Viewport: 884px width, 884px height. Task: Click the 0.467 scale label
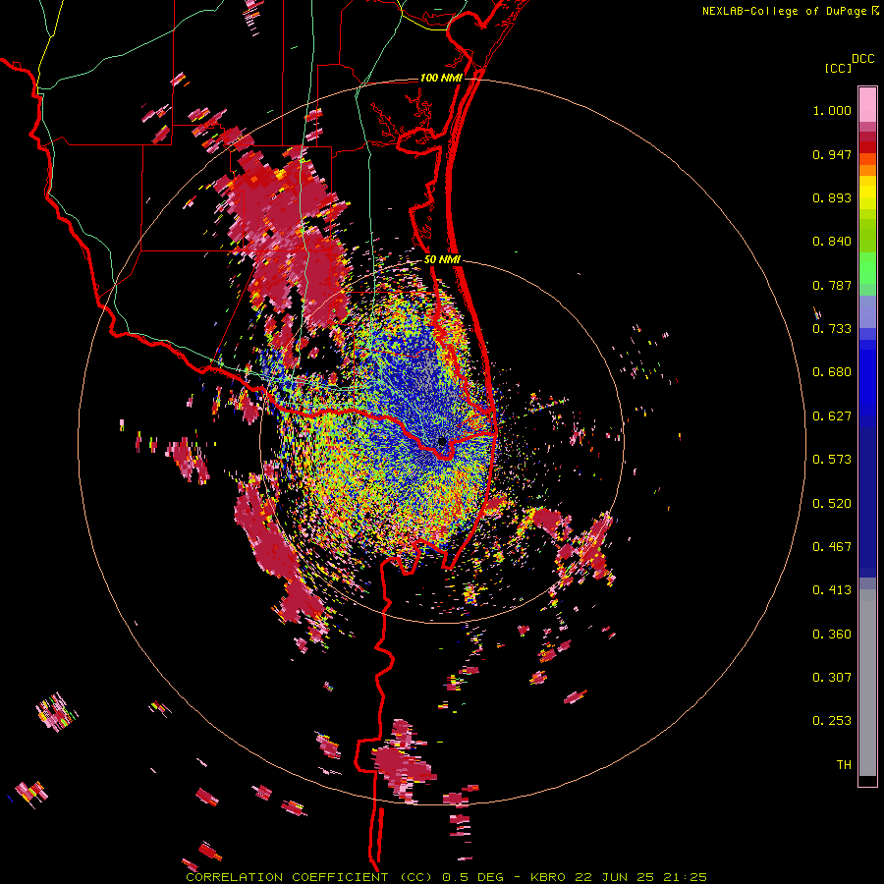tap(832, 547)
